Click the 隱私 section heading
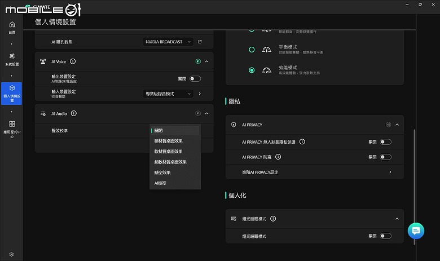Viewport: 440px width, 261px height. 234,101
